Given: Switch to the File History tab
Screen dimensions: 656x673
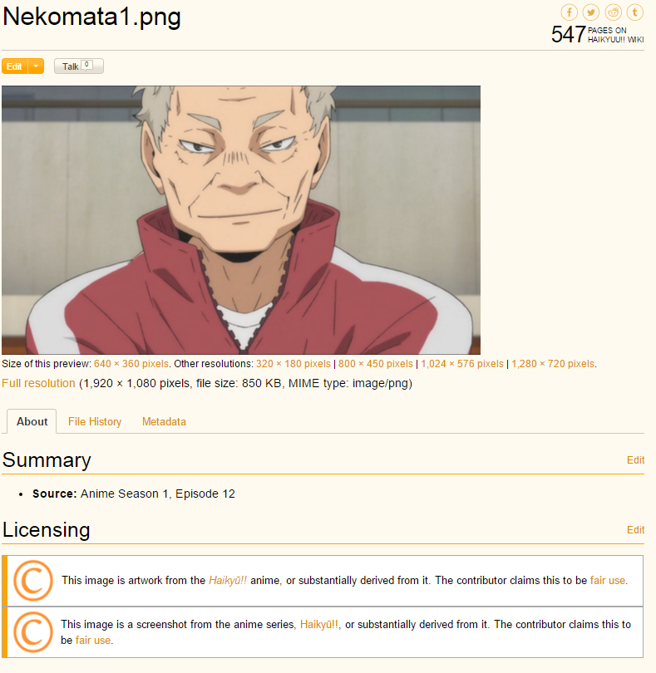Looking at the screenshot, I should tap(95, 421).
